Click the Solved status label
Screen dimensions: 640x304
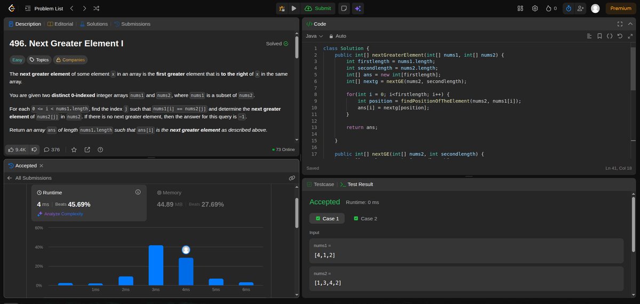click(x=277, y=44)
